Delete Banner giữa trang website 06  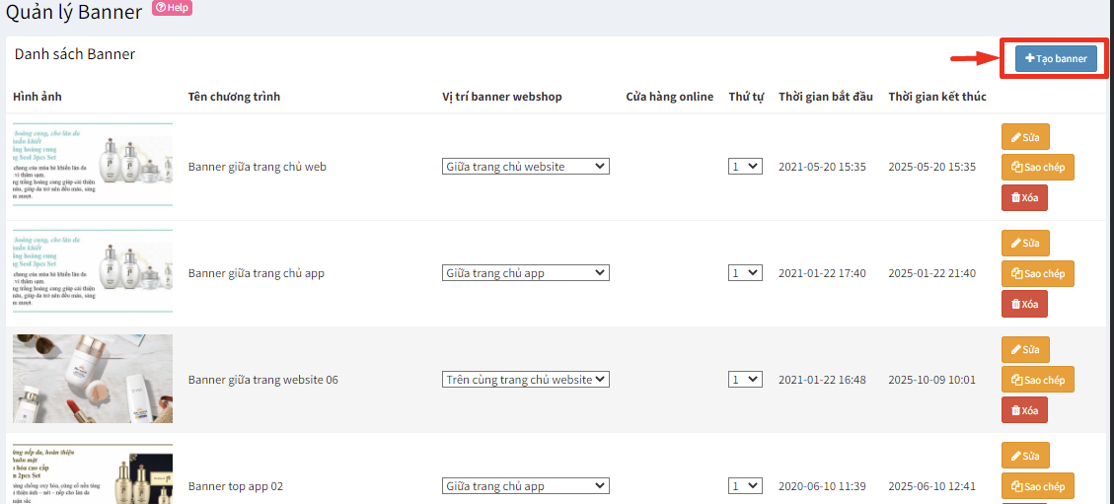pos(1024,410)
